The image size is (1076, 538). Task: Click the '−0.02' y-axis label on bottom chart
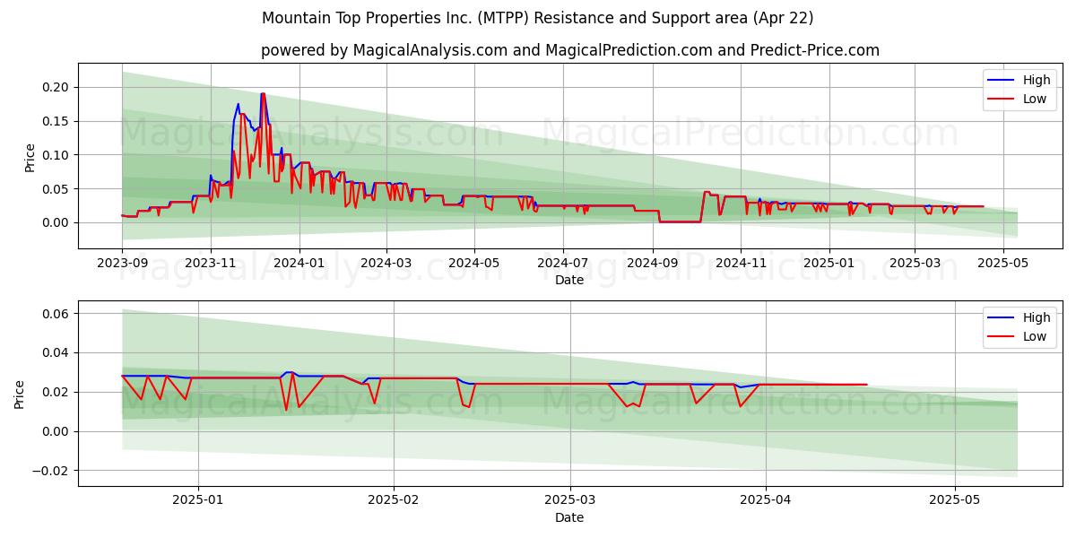click(53, 471)
